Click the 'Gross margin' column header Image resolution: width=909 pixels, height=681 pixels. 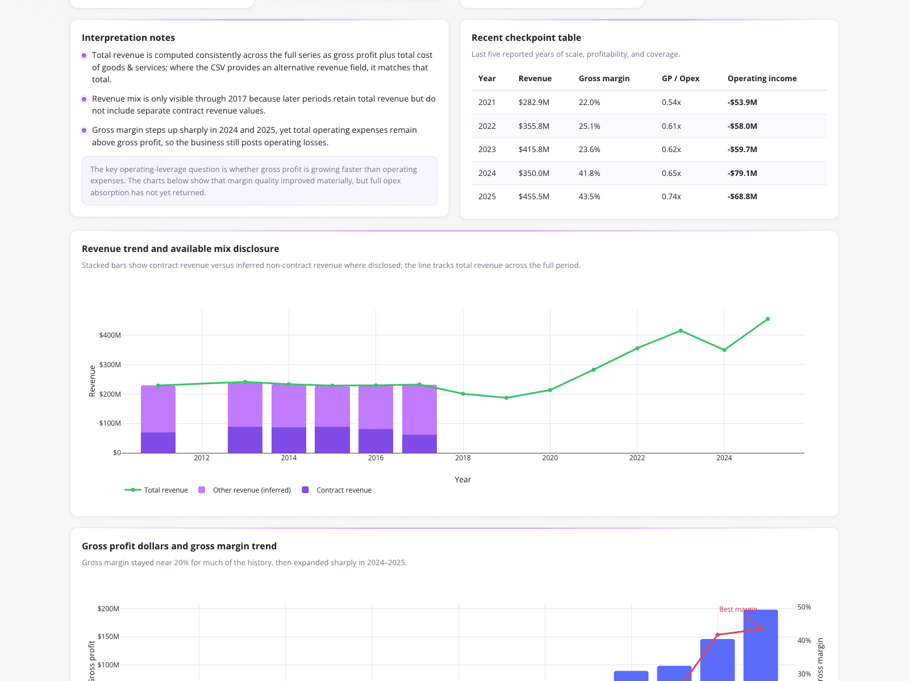click(x=604, y=78)
